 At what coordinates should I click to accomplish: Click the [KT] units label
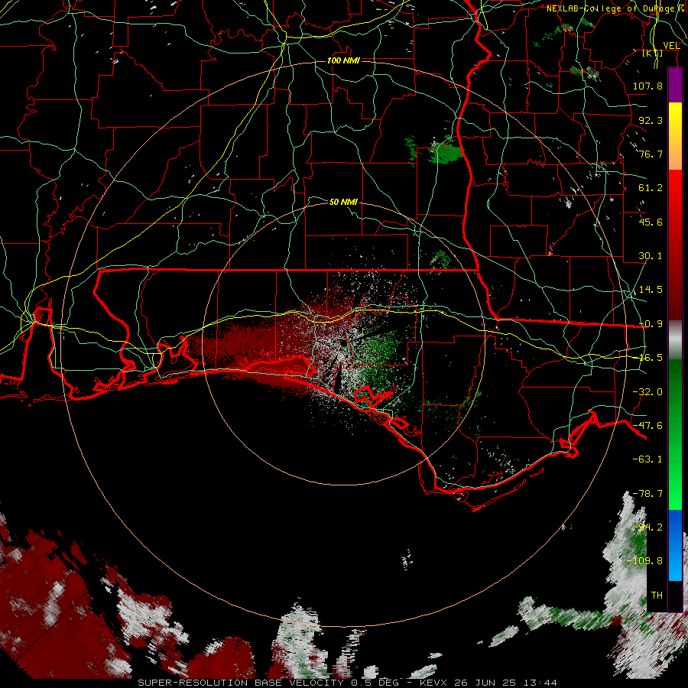653,53
